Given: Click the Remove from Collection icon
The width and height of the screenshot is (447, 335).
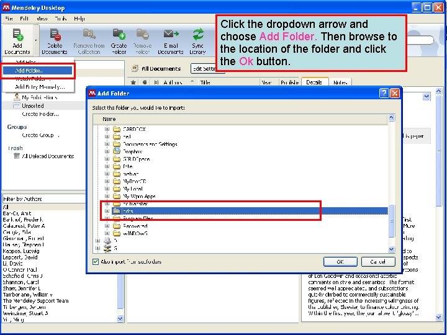Looking at the screenshot, I should pyautogui.click(x=89, y=34).
